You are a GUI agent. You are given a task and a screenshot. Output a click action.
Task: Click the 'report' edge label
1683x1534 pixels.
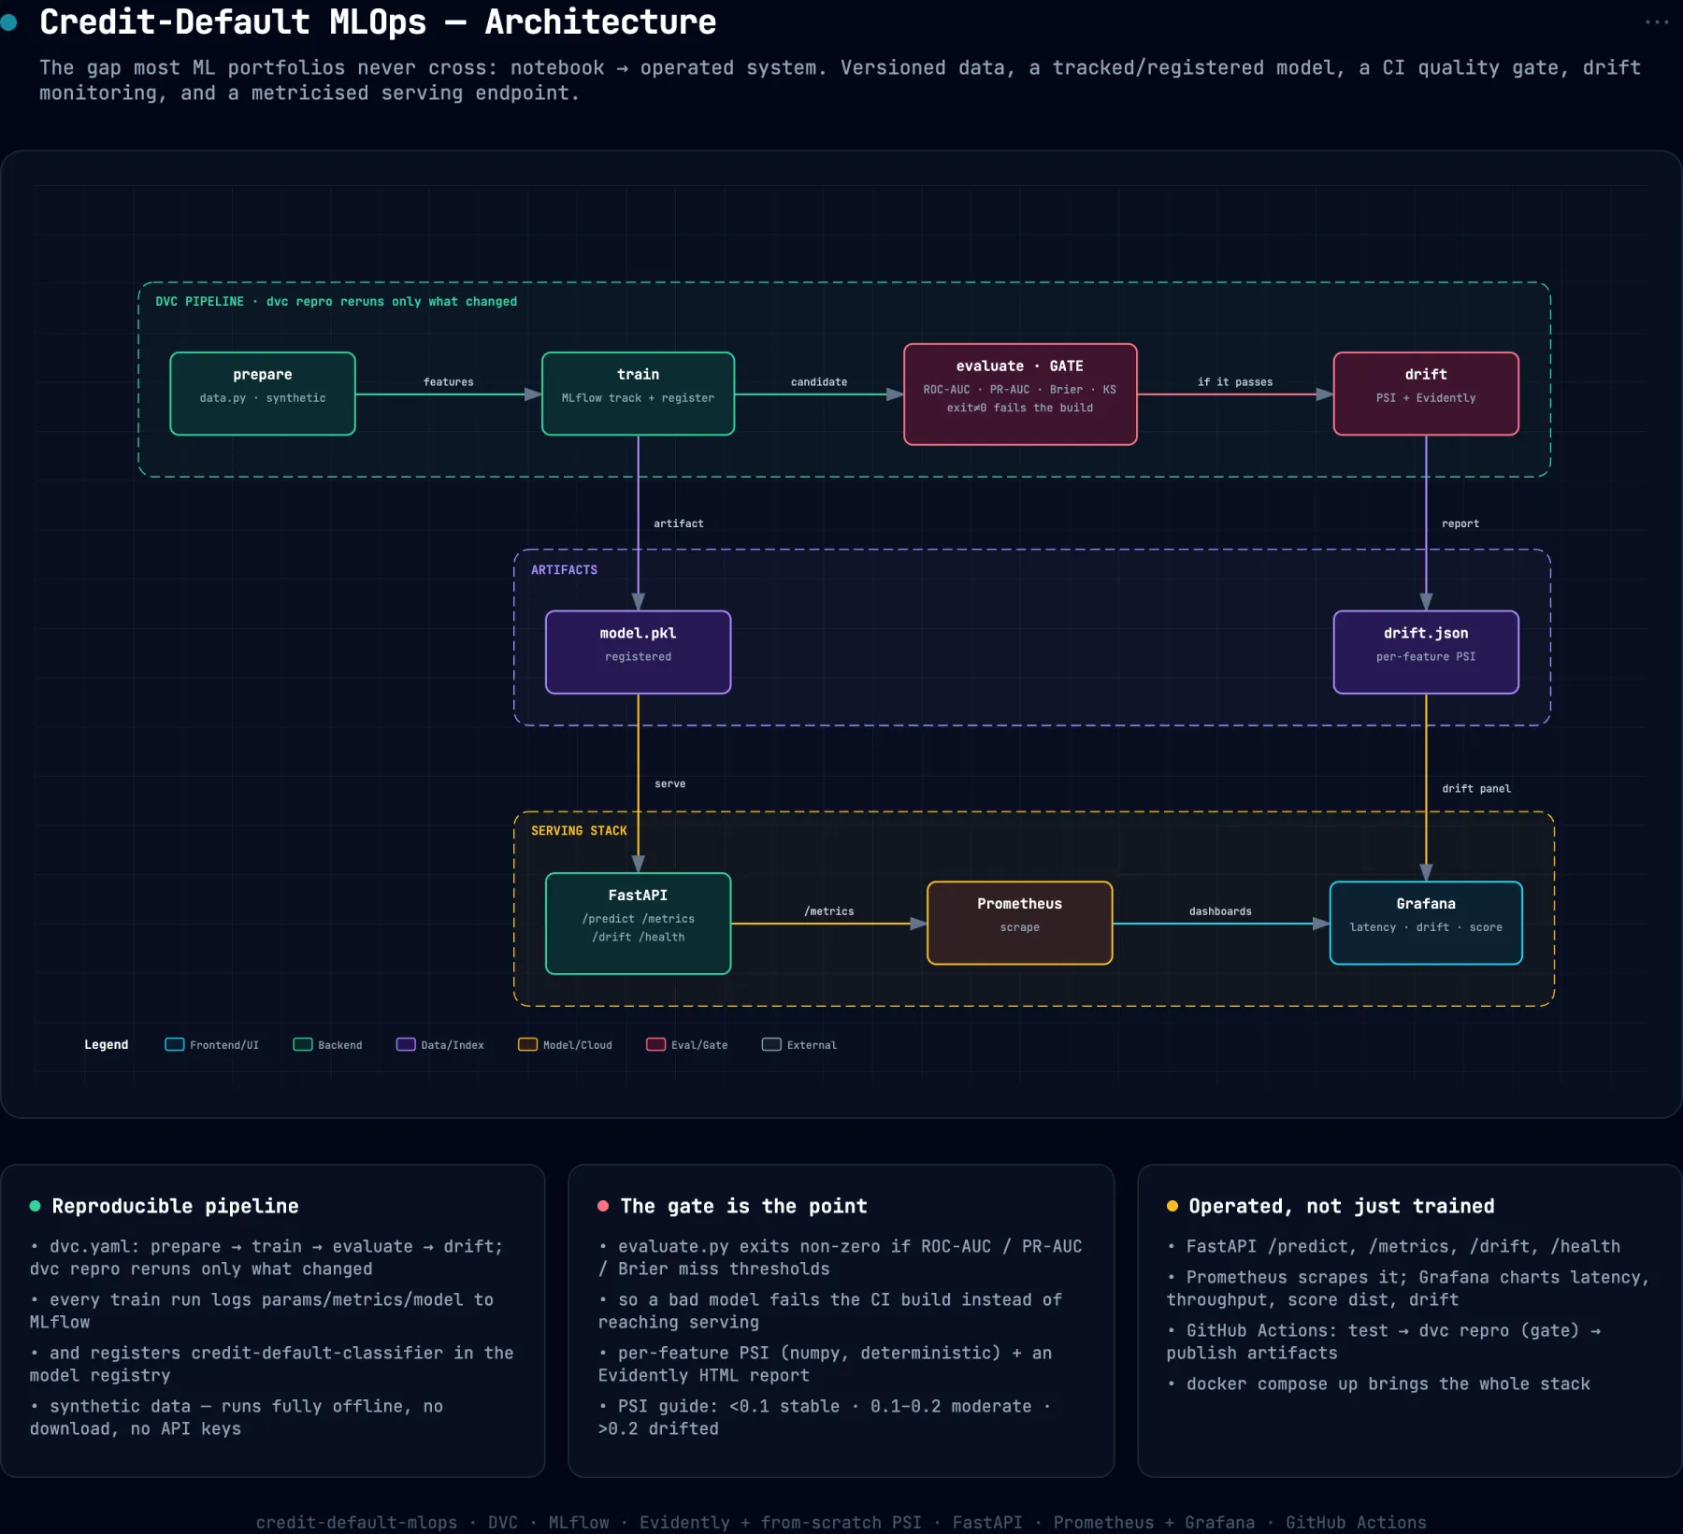(1460, 523)
